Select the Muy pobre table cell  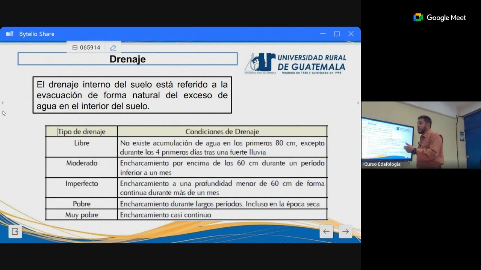[82, 215]
